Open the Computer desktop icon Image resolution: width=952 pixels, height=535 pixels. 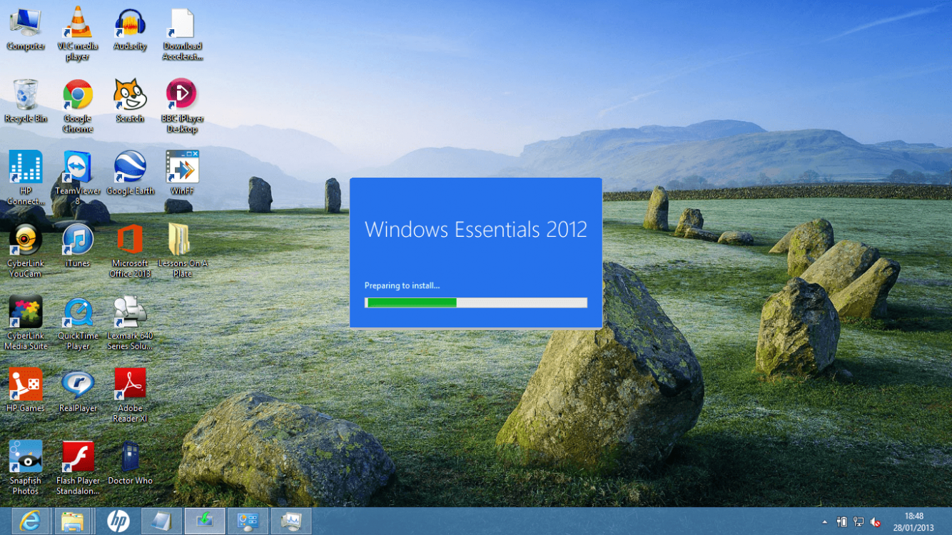[26, 29]
